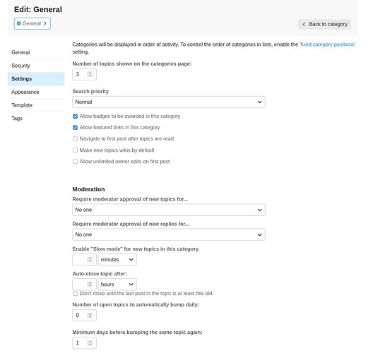Check Don't close until last post is old
373x353 pixels.
click(x=75, y=294)
